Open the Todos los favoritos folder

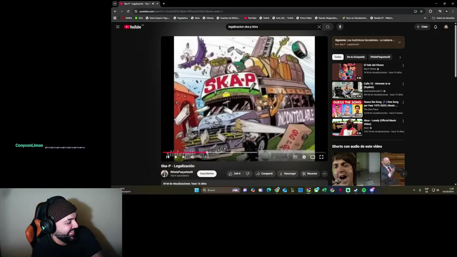tap(443, 18)
